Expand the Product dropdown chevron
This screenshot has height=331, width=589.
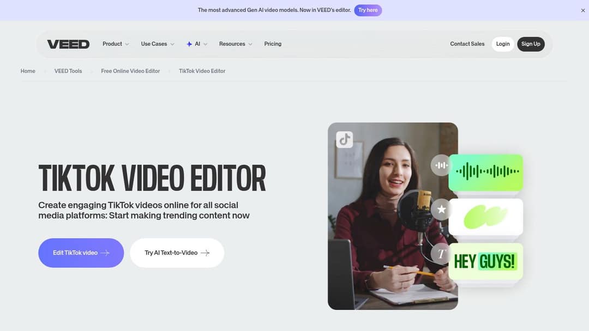(127, 44)
